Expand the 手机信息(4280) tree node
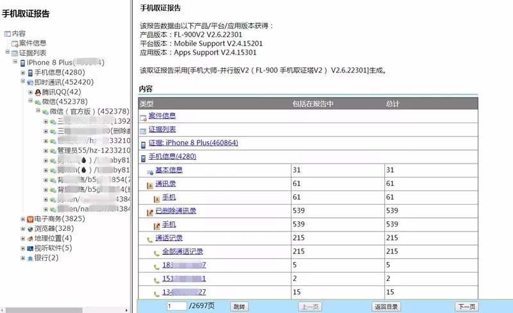 point(22,72)
